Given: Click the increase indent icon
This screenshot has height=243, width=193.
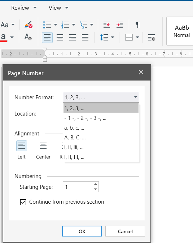Looking at the screenshot, I should [120, 25].
